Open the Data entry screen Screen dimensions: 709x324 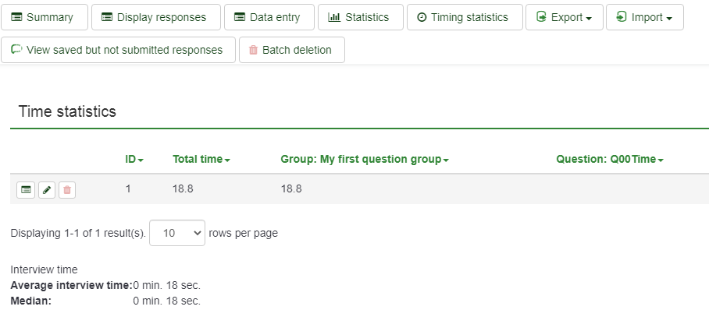pos(268,17)
